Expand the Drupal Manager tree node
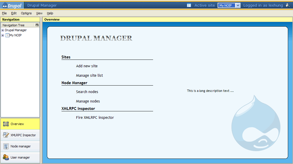Viewport: 293px width, 164px height. tap(3, 30)
